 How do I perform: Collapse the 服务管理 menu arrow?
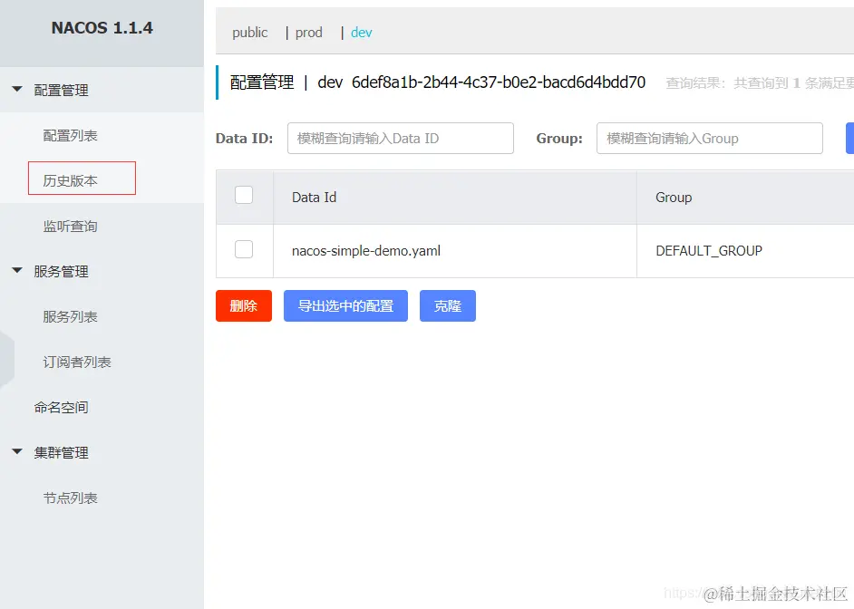point(17,270)
